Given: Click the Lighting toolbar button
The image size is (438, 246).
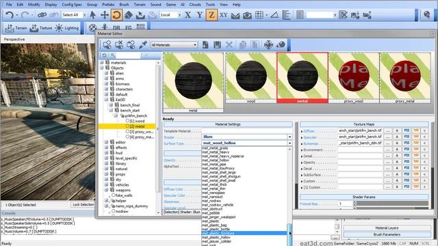Looking at the screenshot, I should [67, 28].
